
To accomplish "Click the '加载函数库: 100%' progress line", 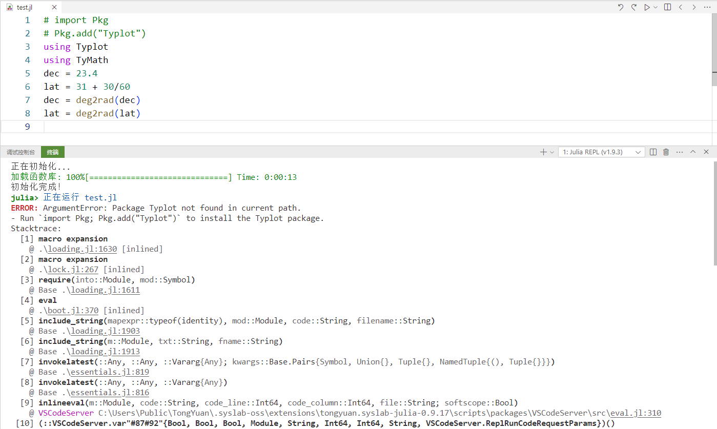I will tap(154, 177).
